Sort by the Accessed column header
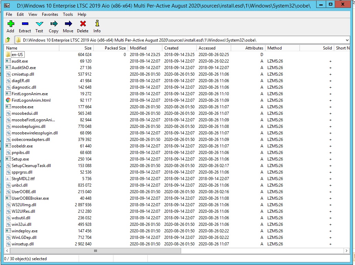Image resolution: width=355 pixels, height=265 pixels. click(x=214, y=48)
